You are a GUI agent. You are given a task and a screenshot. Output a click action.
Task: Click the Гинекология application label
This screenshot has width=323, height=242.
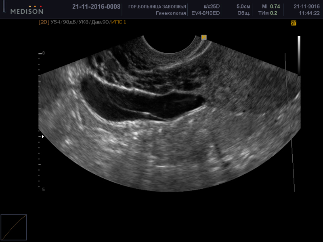tap(171, 13)
